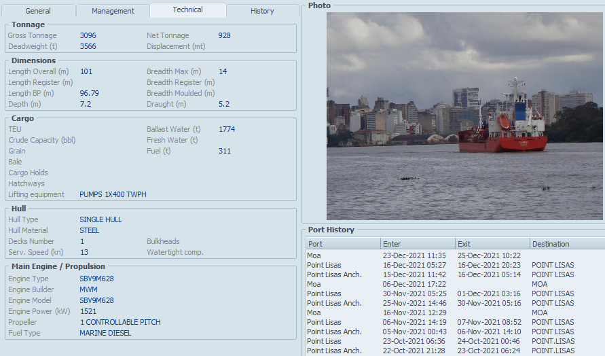Select the Moa row entered 16-Nov-2021 12:29
Screen dimensions: 605x356
click(456, 313)
